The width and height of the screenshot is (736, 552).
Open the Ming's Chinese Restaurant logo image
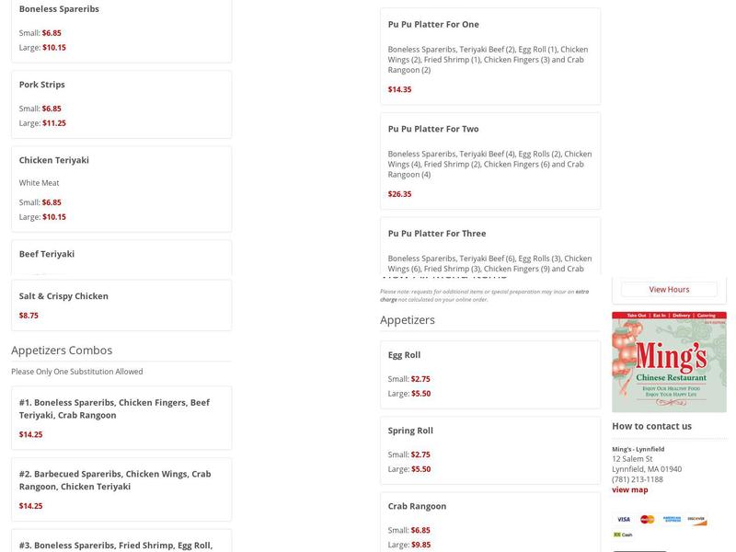[669, 362]
